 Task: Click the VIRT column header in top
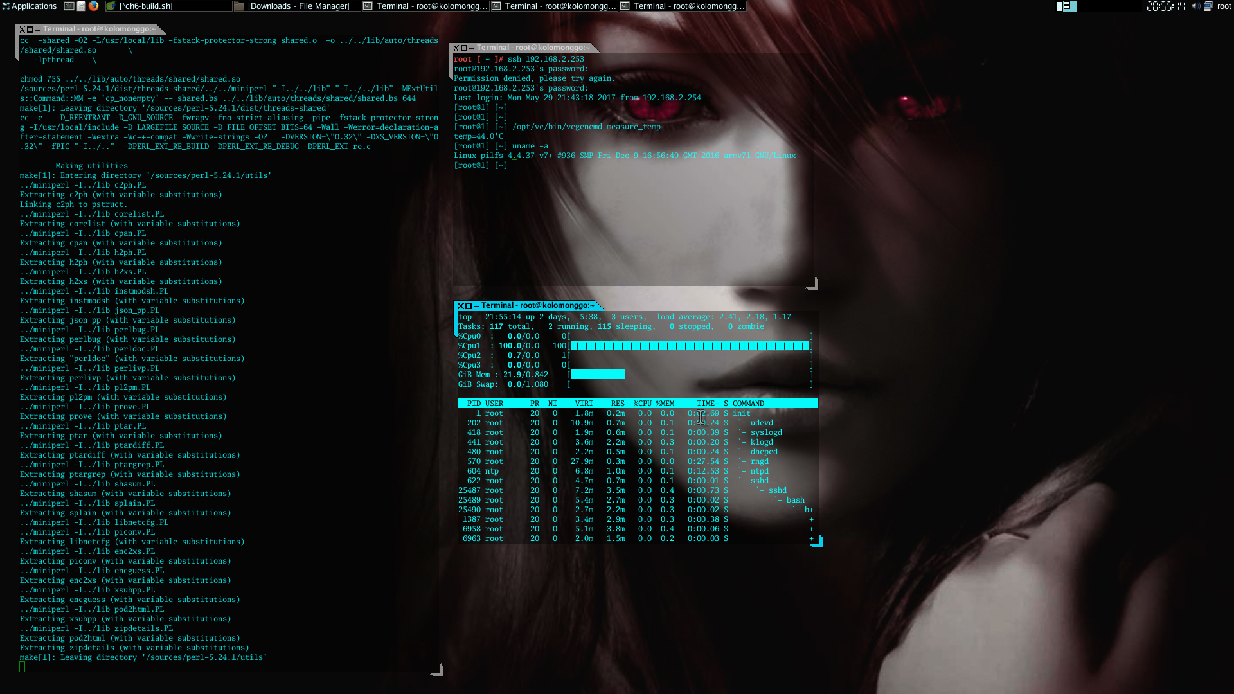pyautogui.click(x=584, y=404)
